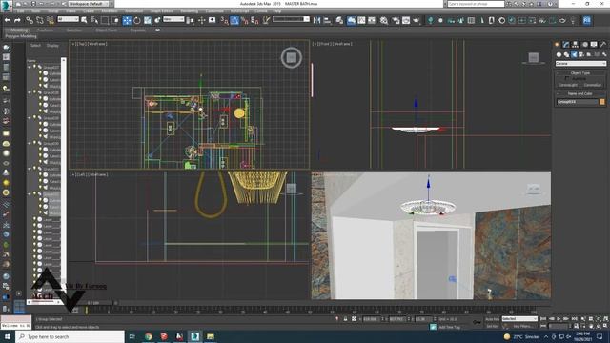Open the Graph Editors menu

(x=161, y=11)
